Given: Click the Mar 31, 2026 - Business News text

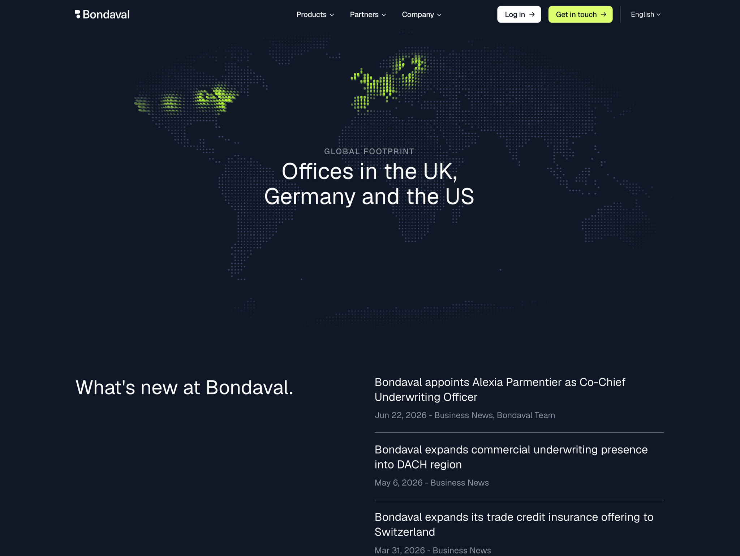Looking at the screenshot, I should click(x=433, y=550).
